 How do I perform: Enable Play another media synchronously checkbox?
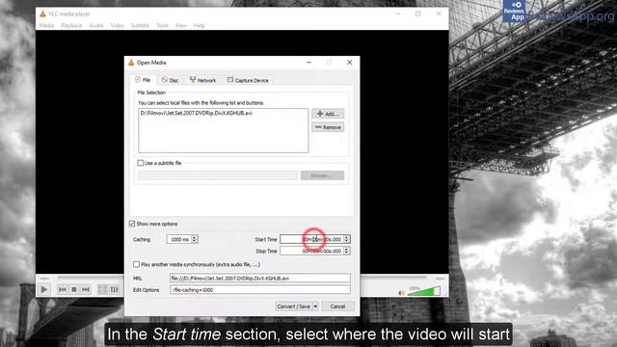(136, 264)
